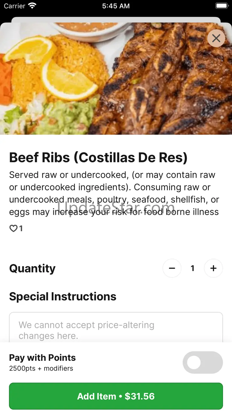Image resolution: width=232 pixels, height=413 pixels.
Task: Tap the Wi-Fi status bar icon
Action: click(x=32, y=6)
